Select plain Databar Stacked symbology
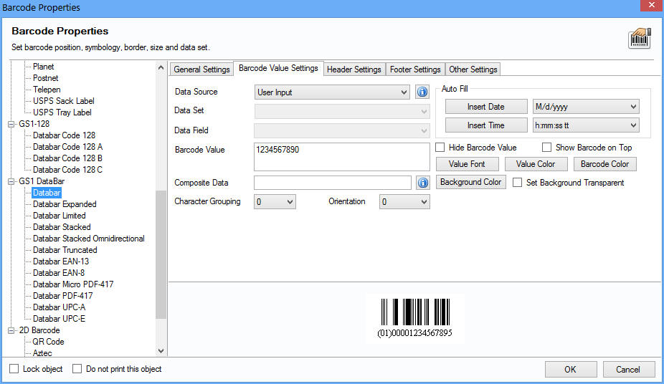Image resolution: width=664 pixels, height=384 pixels. [62, 227]
